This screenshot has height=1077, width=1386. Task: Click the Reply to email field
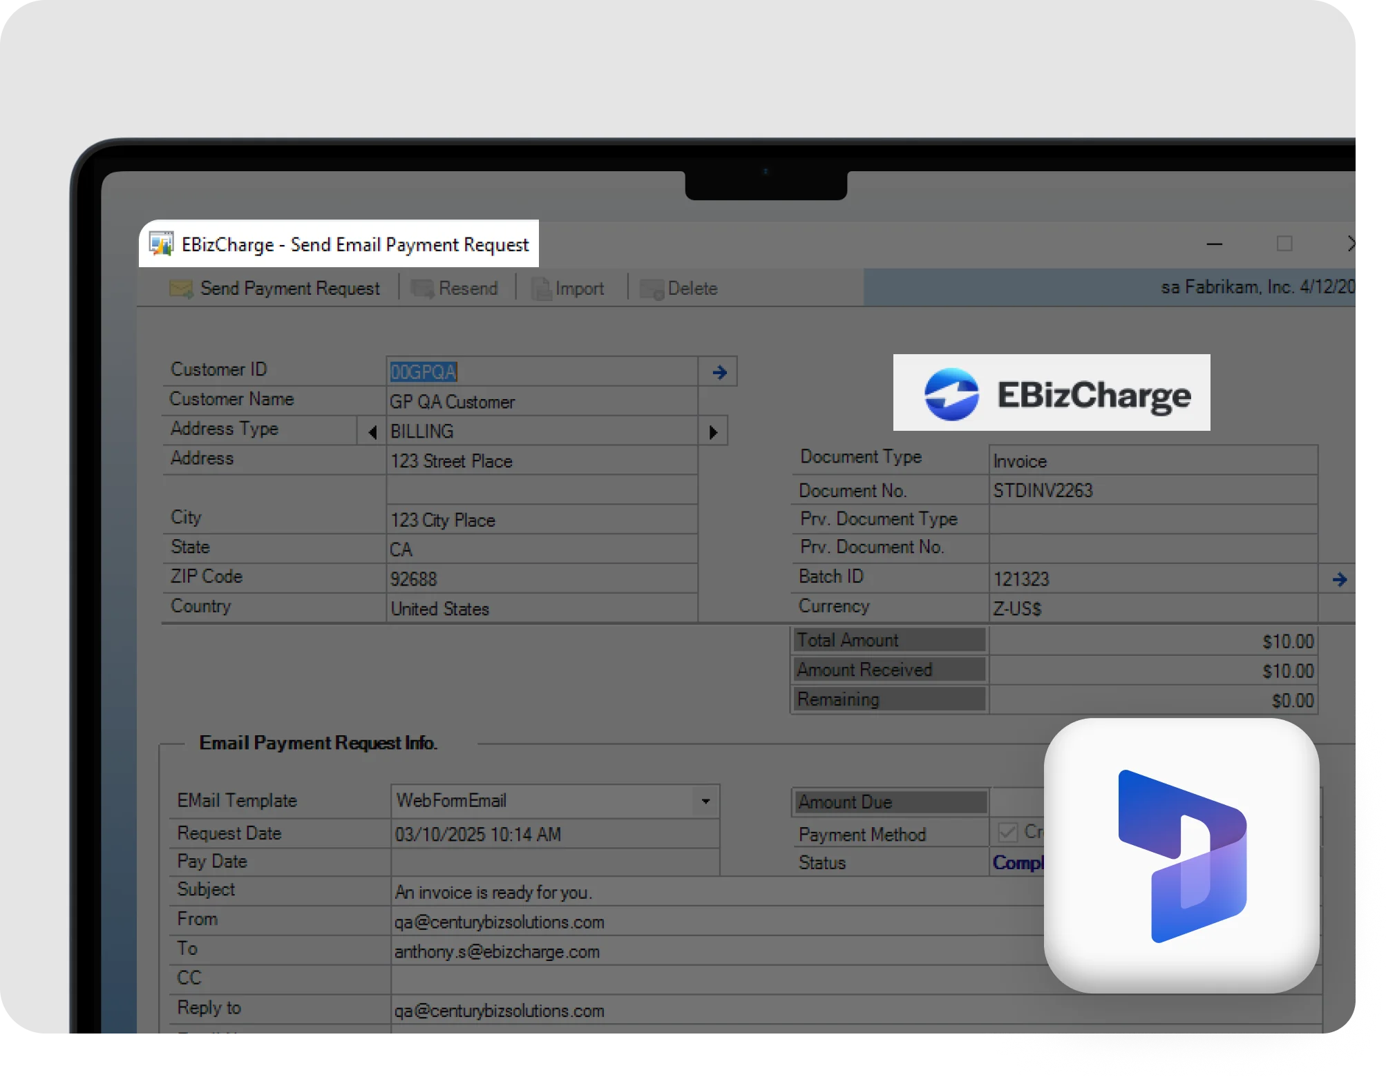857,1010
